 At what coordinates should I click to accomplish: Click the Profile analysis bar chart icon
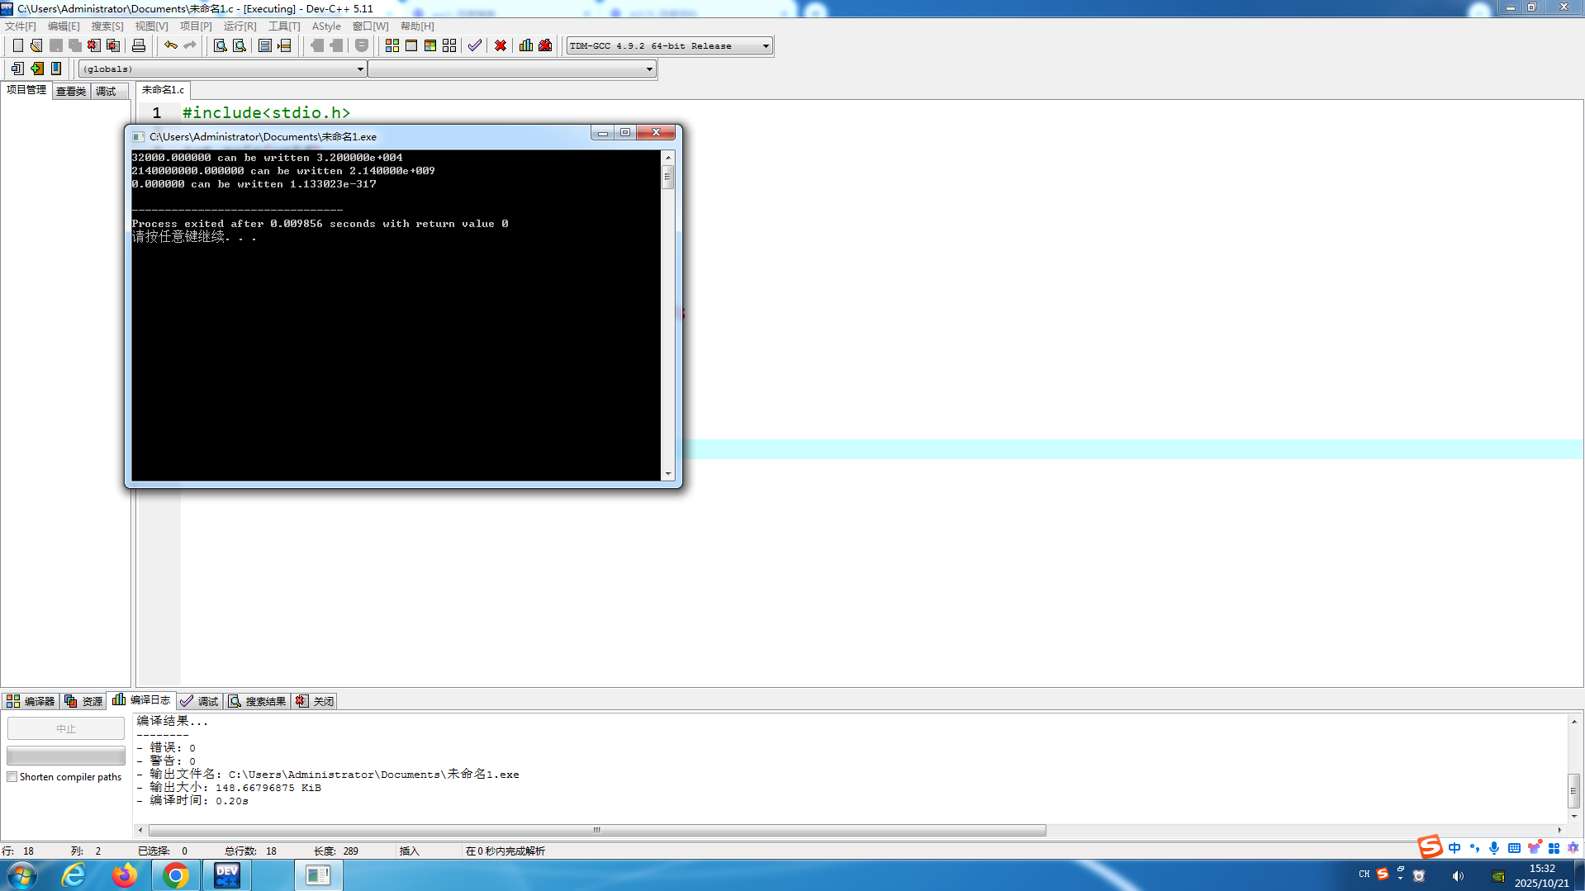coord(526,45)
